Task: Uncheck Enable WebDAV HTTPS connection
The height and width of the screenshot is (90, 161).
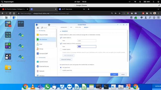Action: [61, 43]
